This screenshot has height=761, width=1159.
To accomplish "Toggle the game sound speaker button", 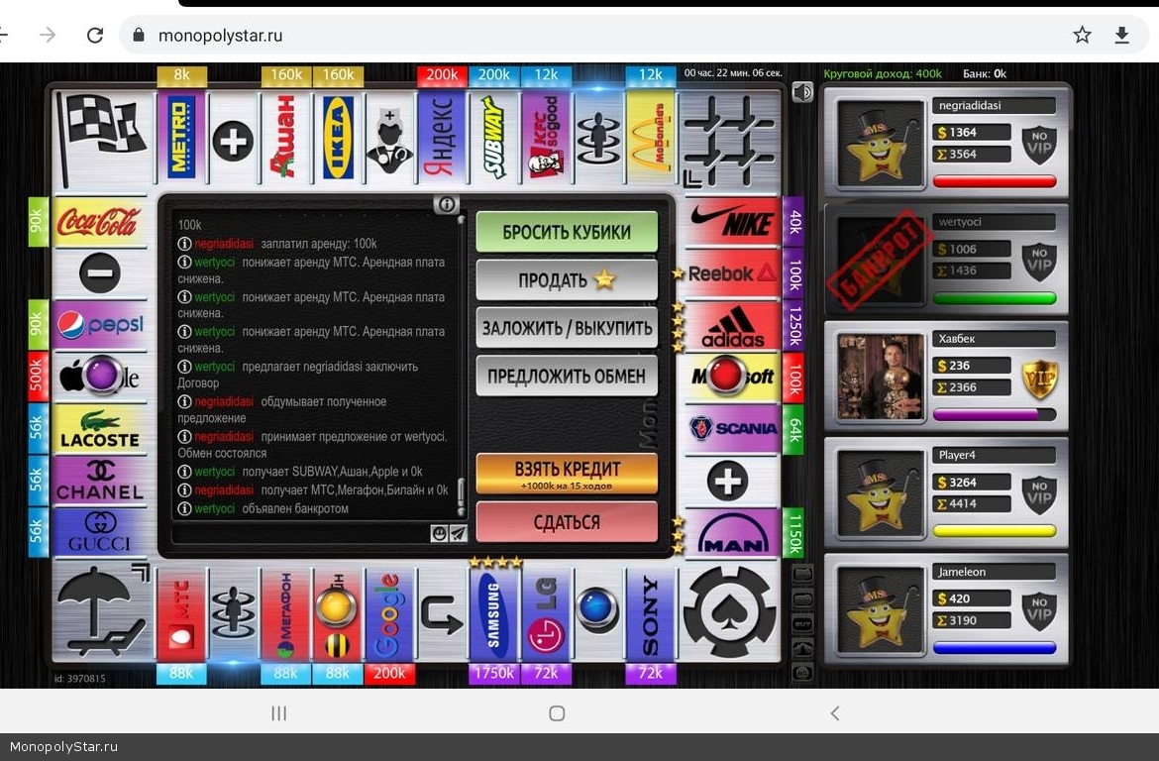I will pyautogui.click(x=802, y=92).
